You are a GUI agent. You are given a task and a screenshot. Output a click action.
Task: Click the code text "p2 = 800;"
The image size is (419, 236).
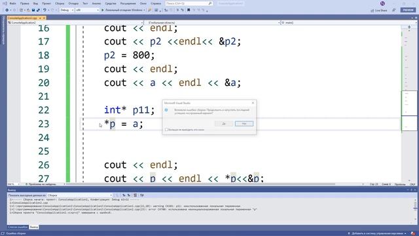130,55
